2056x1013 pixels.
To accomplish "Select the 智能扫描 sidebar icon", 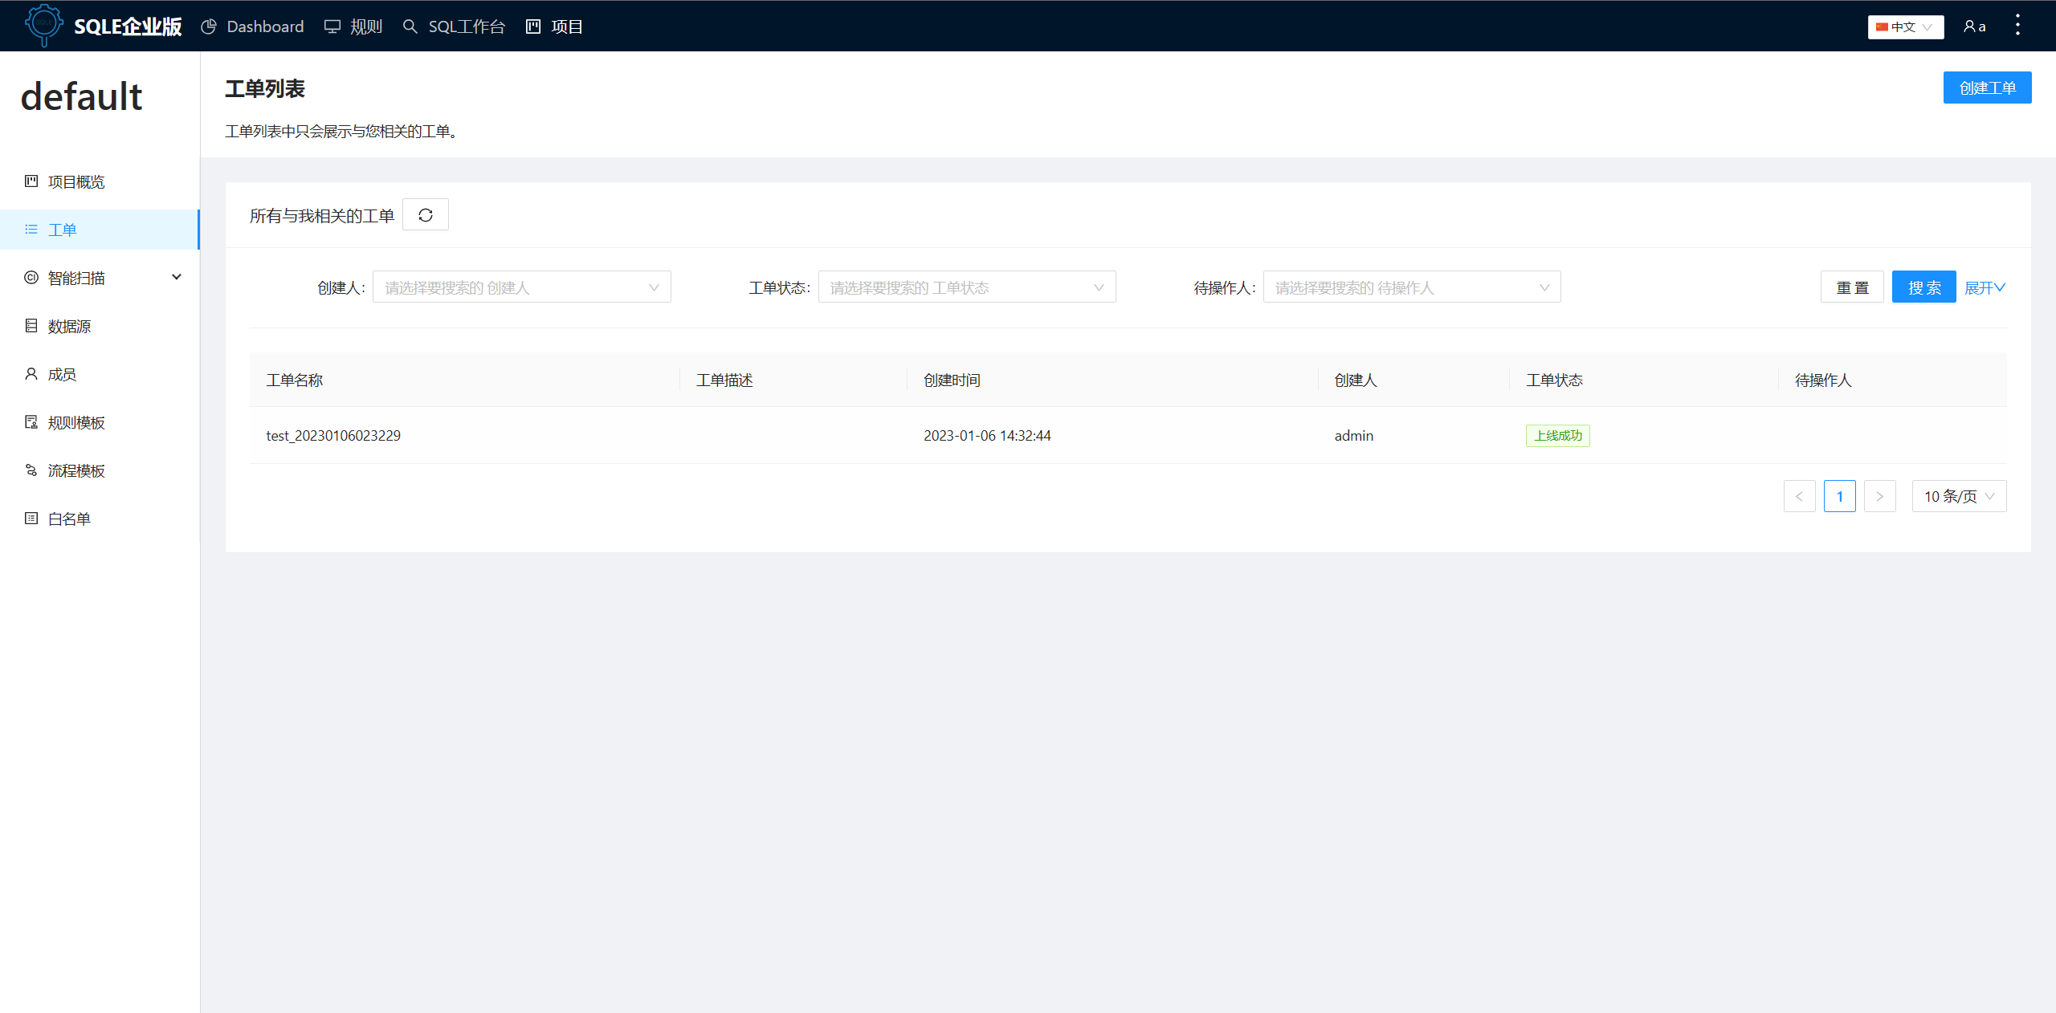I will 31,278.
